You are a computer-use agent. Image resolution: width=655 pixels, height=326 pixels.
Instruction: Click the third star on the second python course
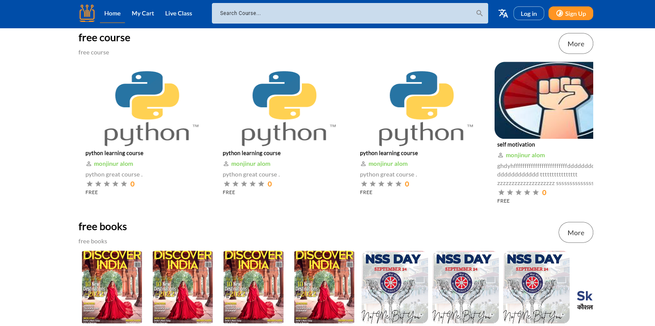click(x=244, y=184)
